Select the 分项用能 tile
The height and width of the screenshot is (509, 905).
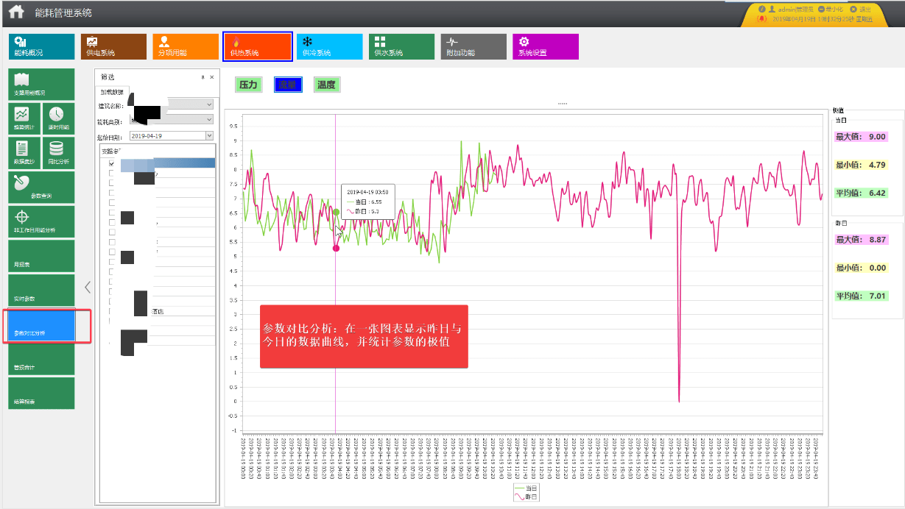tap(186, 46)
